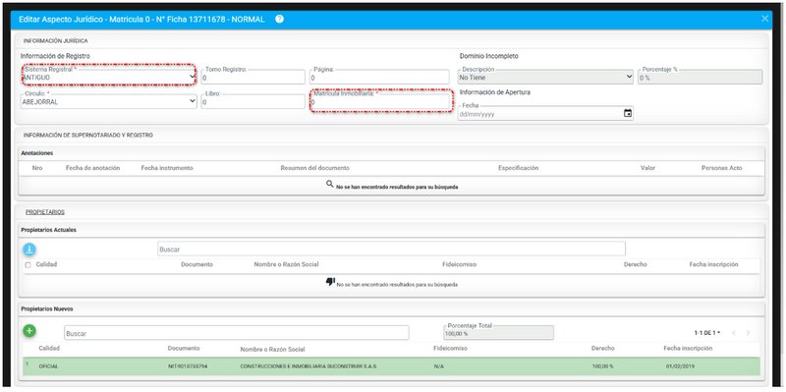This screenshot has width=786, height=392.
Task: Click the Matrícula Inmobiliaria input field
Action: [x=380, y=101]
